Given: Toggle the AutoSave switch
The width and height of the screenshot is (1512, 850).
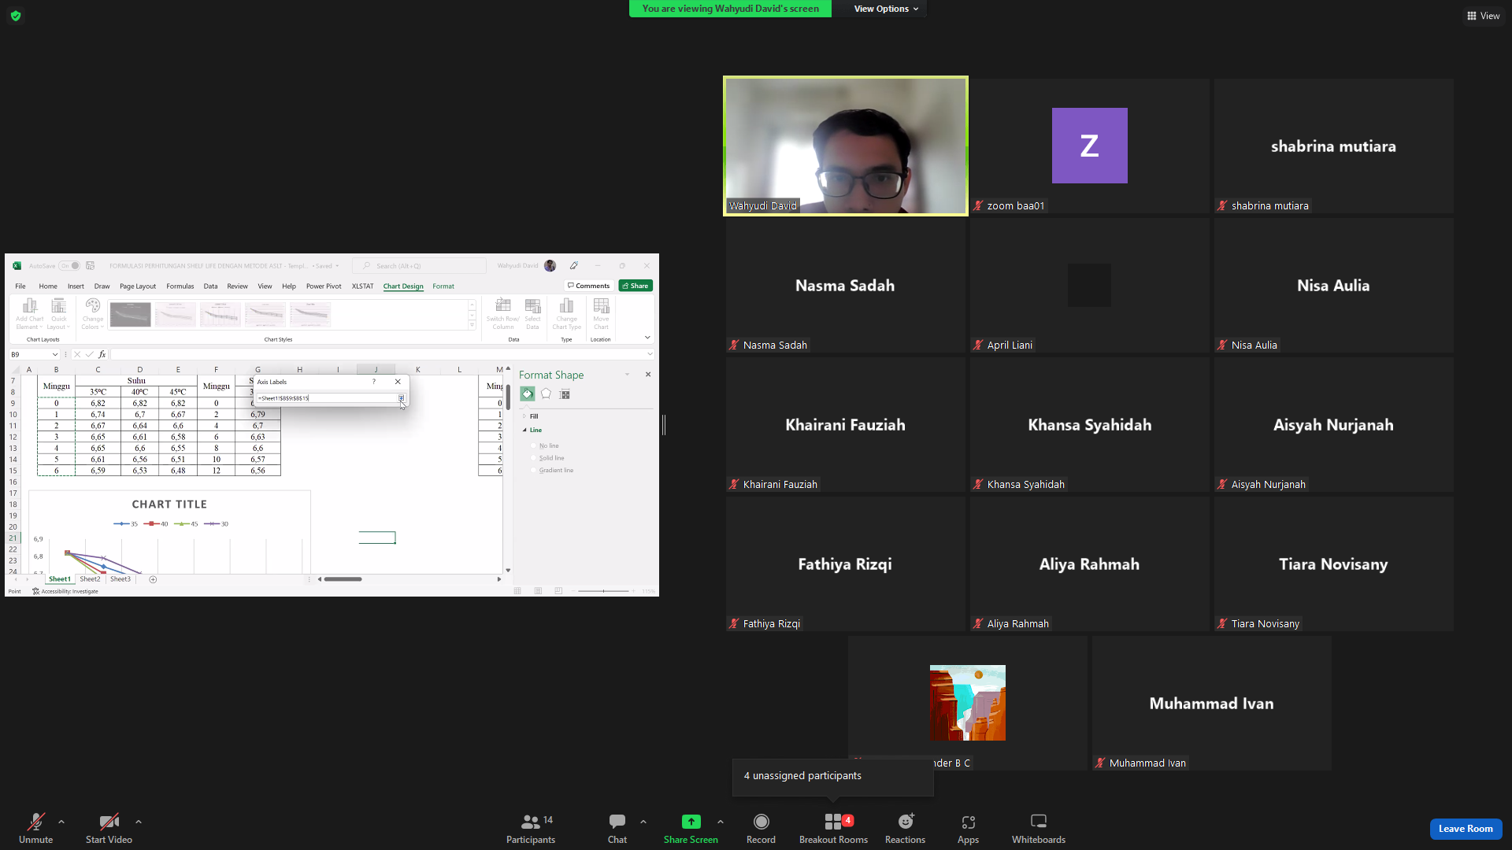Looking at the screenshot, I should (69, 266).
